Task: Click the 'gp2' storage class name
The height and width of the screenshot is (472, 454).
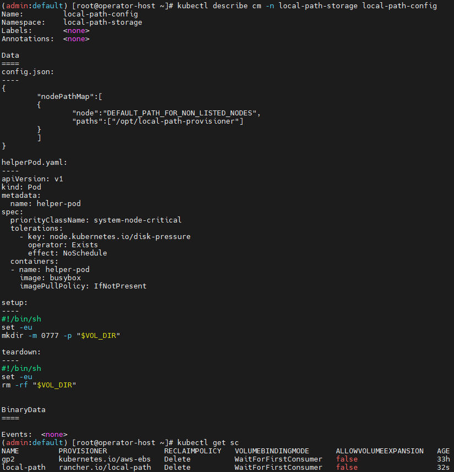Action: (8, 459)
